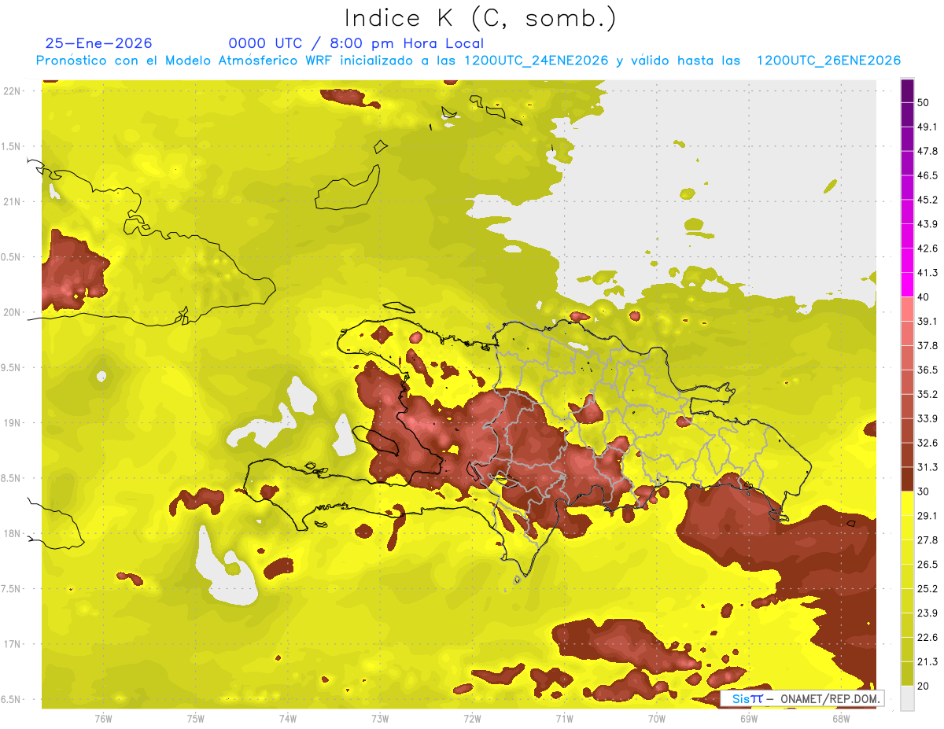Click the "20N" latitude label

(13, 312)
